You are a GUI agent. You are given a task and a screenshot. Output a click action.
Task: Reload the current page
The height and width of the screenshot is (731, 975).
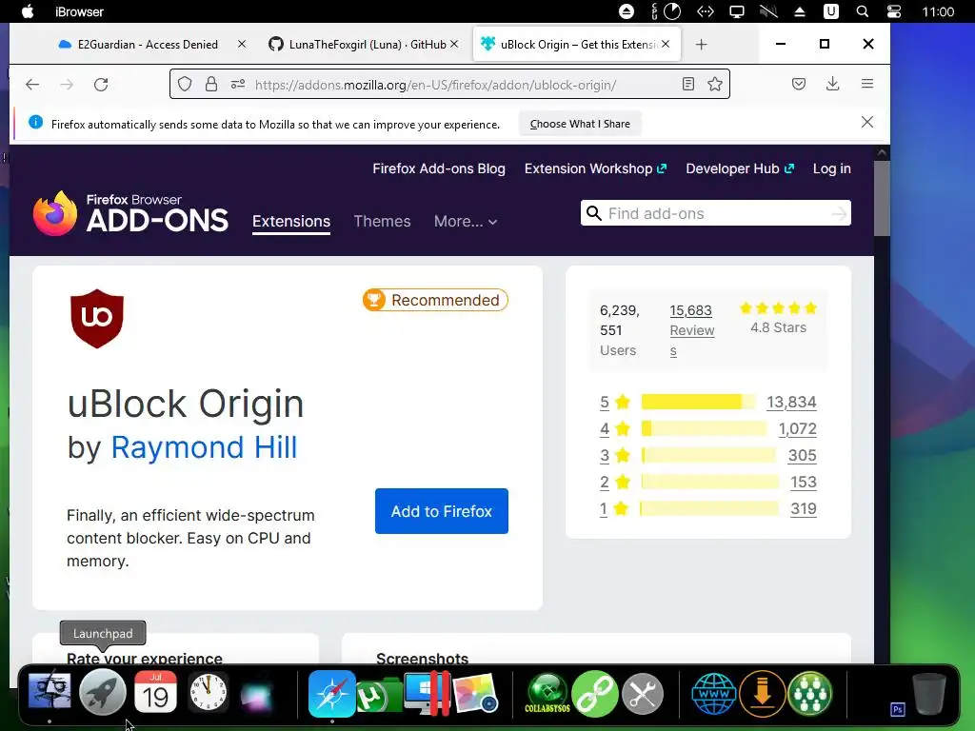[x=101, y=85]
